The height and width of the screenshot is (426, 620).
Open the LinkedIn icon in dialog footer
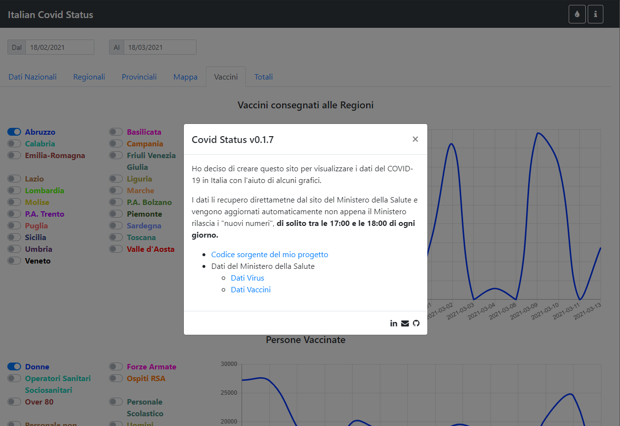(394, 323)
